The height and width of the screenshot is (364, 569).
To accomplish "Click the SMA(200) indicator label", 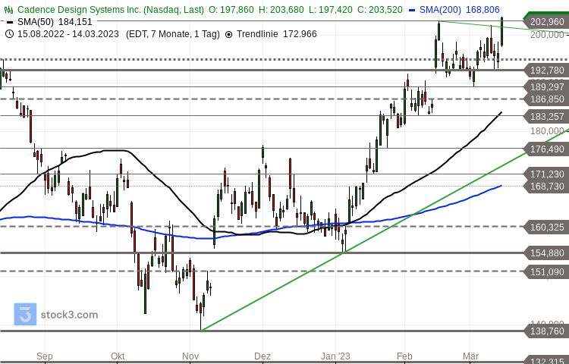I will pyautogui.click(x=442, y=10).
